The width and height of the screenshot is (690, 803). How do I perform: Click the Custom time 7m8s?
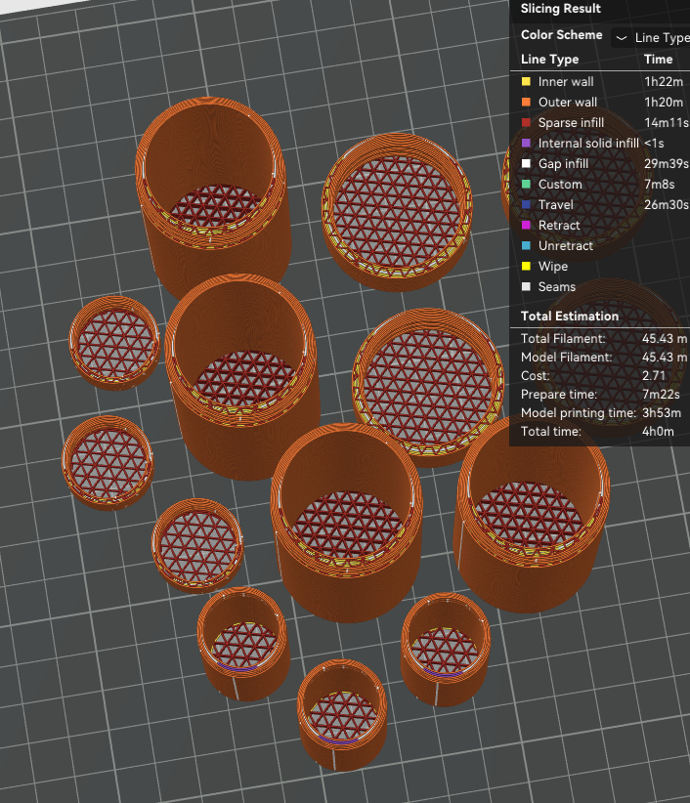pos(660,184)
